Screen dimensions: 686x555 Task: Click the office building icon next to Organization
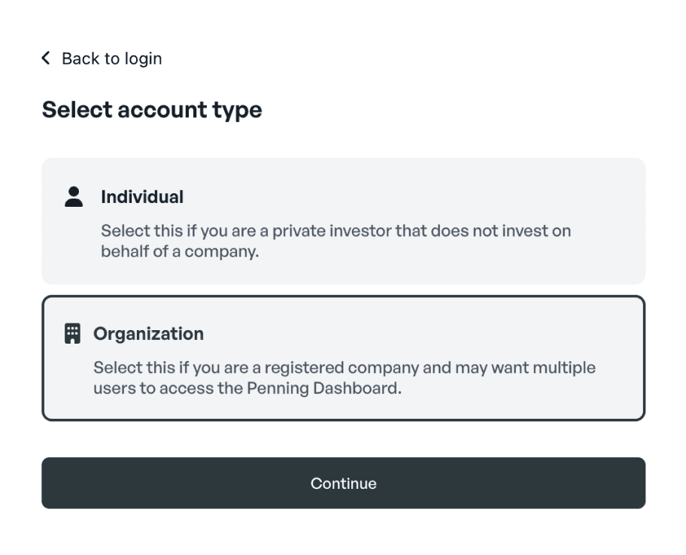[72, 333]
